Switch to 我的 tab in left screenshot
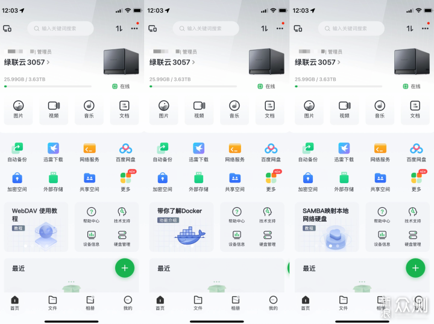This screenshot has height=324, width=434. coord(128,303)
